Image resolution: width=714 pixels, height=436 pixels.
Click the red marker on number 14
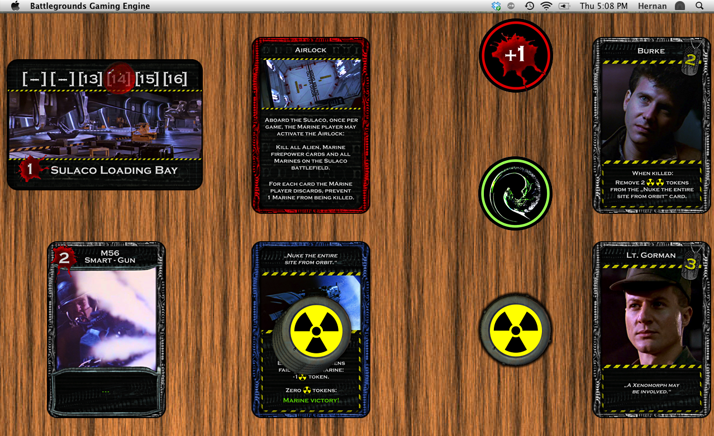(120, 79)
